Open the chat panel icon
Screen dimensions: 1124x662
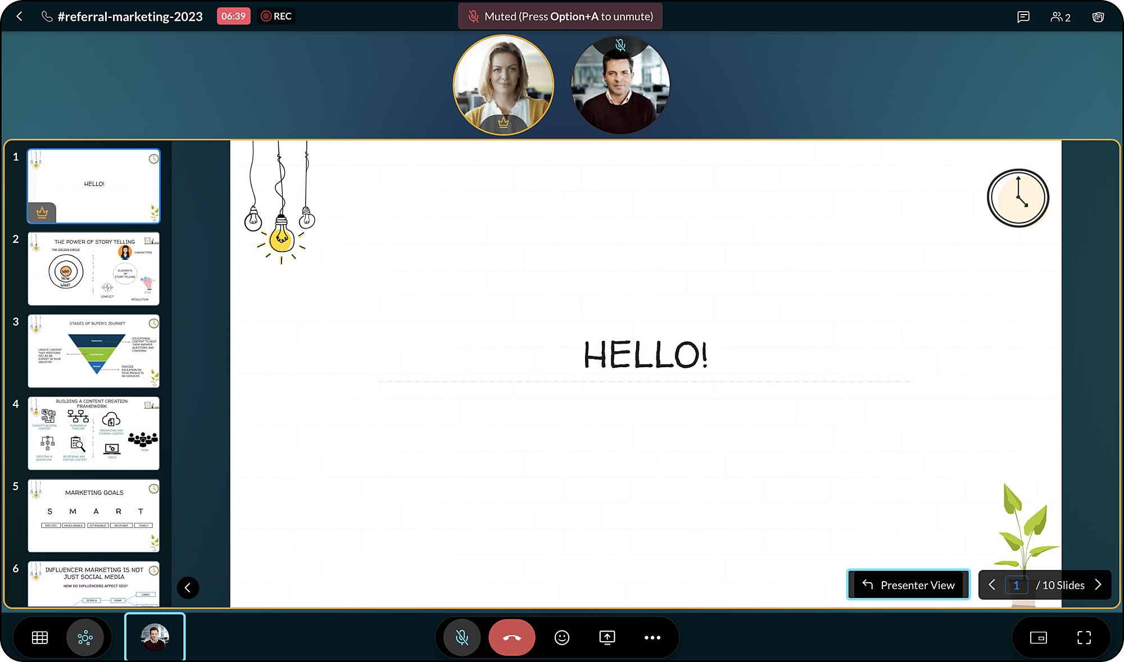[1023, 17]
